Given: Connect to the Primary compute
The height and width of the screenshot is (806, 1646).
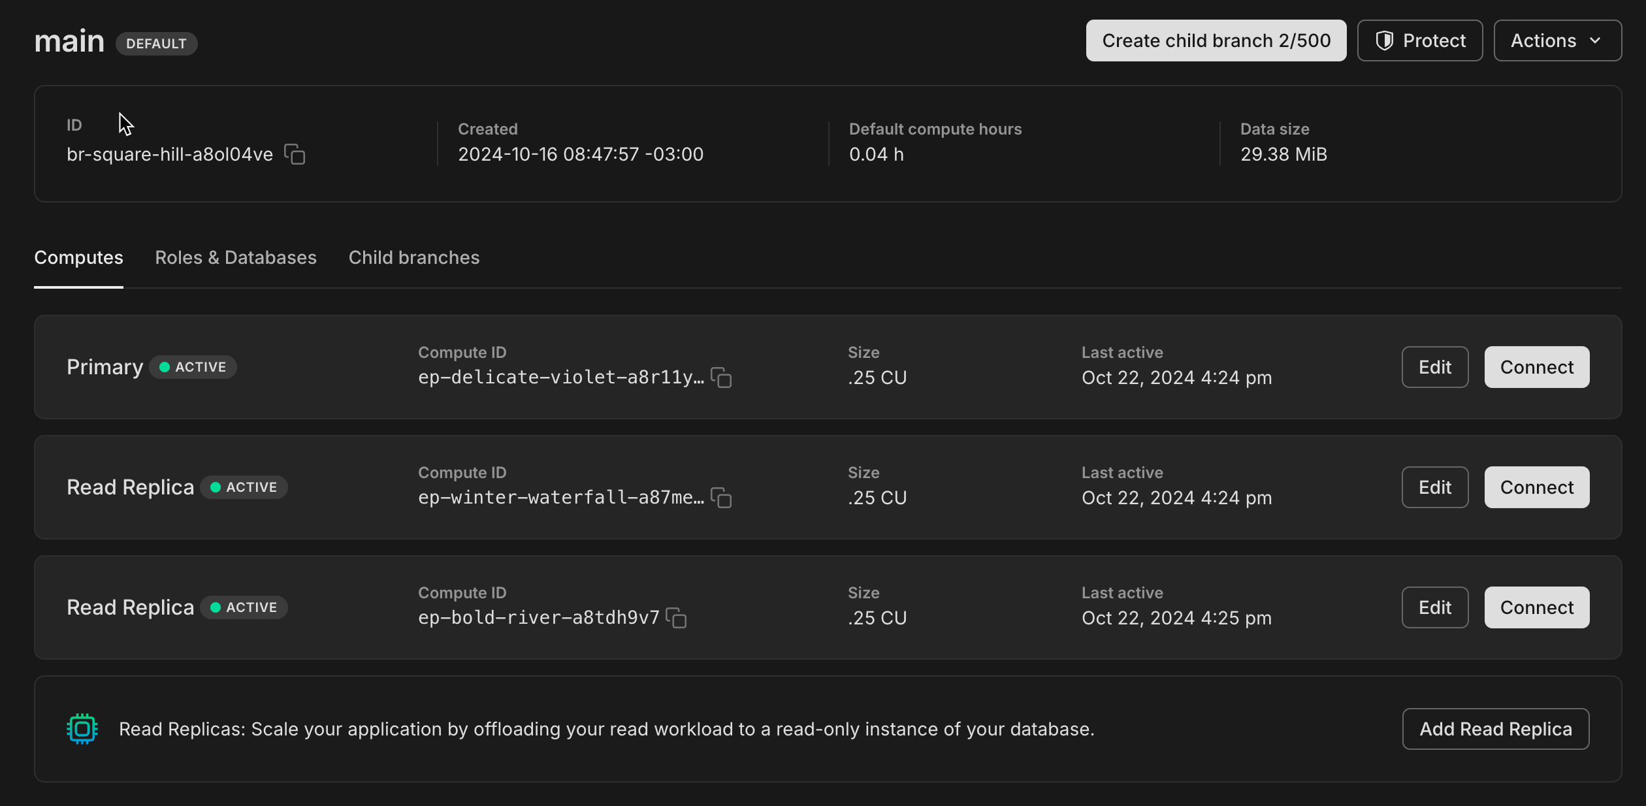Looking at the screenshot, I should 1536,367.
